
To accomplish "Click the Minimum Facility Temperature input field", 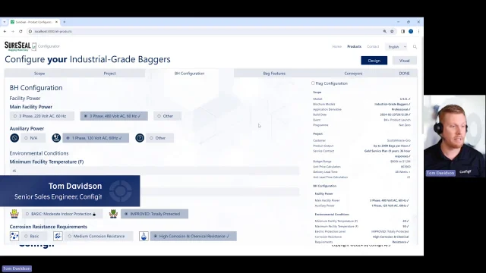I will click(x=154, y=171).
